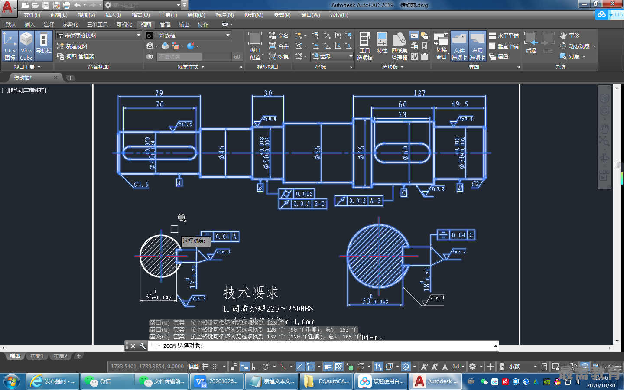Select the 平移 pan tool
Viewport: 624px width, 390px height.
tap(569, 36)
